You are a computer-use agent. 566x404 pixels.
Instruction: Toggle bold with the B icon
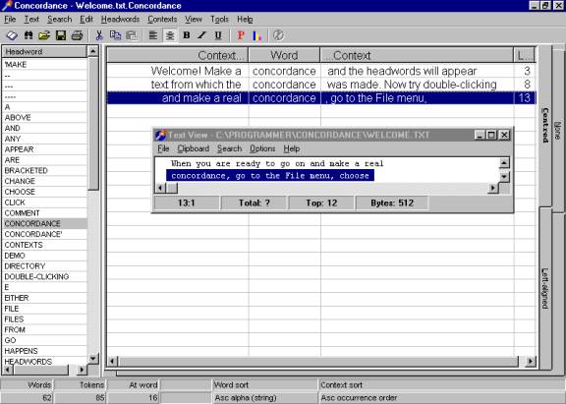point(187,35)
